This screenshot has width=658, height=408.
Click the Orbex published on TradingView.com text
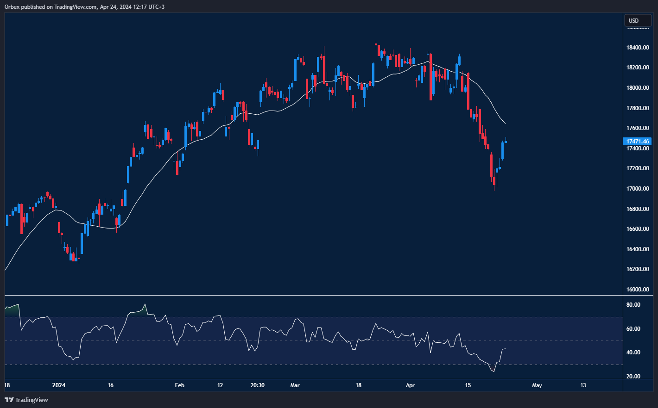pyautogui.click(x=51, y=6)
